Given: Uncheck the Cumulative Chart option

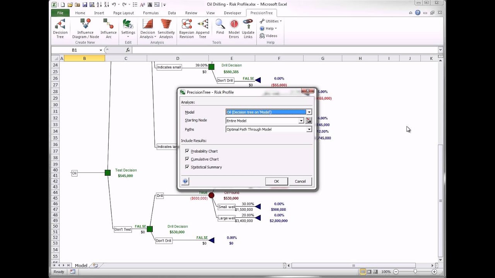Looking at the screenshot, I should point(187,159).
